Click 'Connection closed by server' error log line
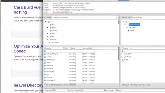The height and width of the screenshot is (93, 165). tap(63, 12)
